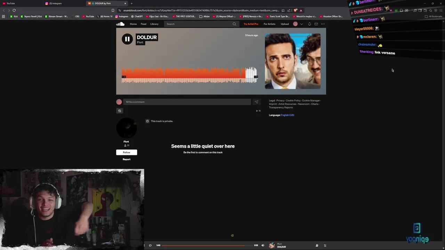Close the DOLDUR by Flvrt tab
Image resolution: width=445 pixels, height=250 pixels.
(x=125, y=3)
